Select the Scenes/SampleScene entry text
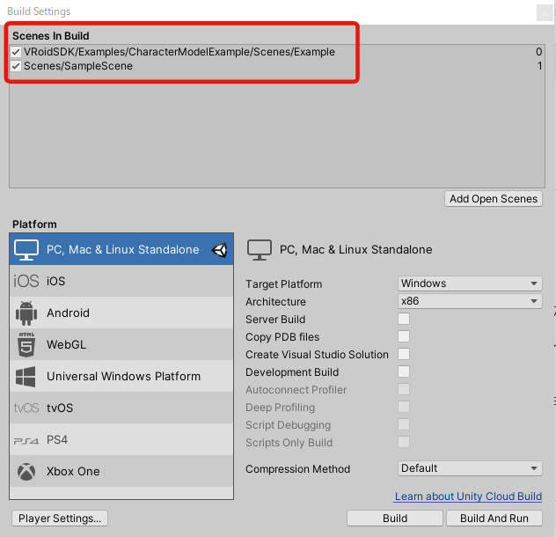Viewport: 556px width, 537px height. 78,66
